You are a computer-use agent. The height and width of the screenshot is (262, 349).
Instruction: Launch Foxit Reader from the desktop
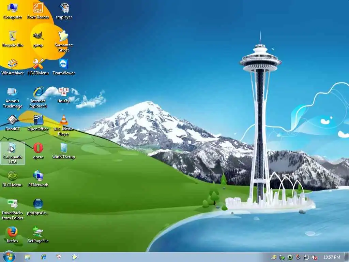(x=38, y=11)
